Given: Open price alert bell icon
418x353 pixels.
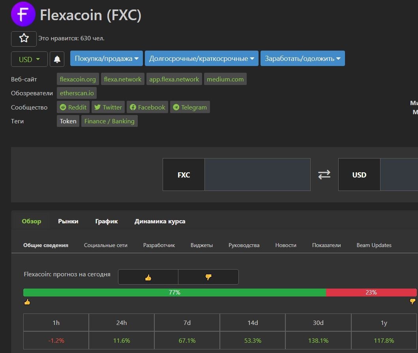Looking at the screenshot, I should click(57, 59).
